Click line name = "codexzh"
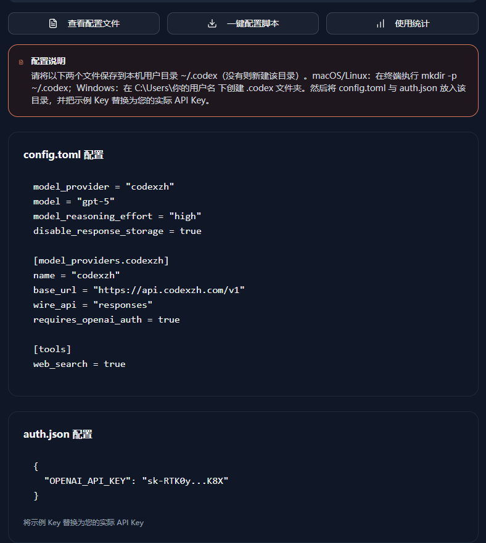This screenshot has width=486, height=543. point(76,275)
